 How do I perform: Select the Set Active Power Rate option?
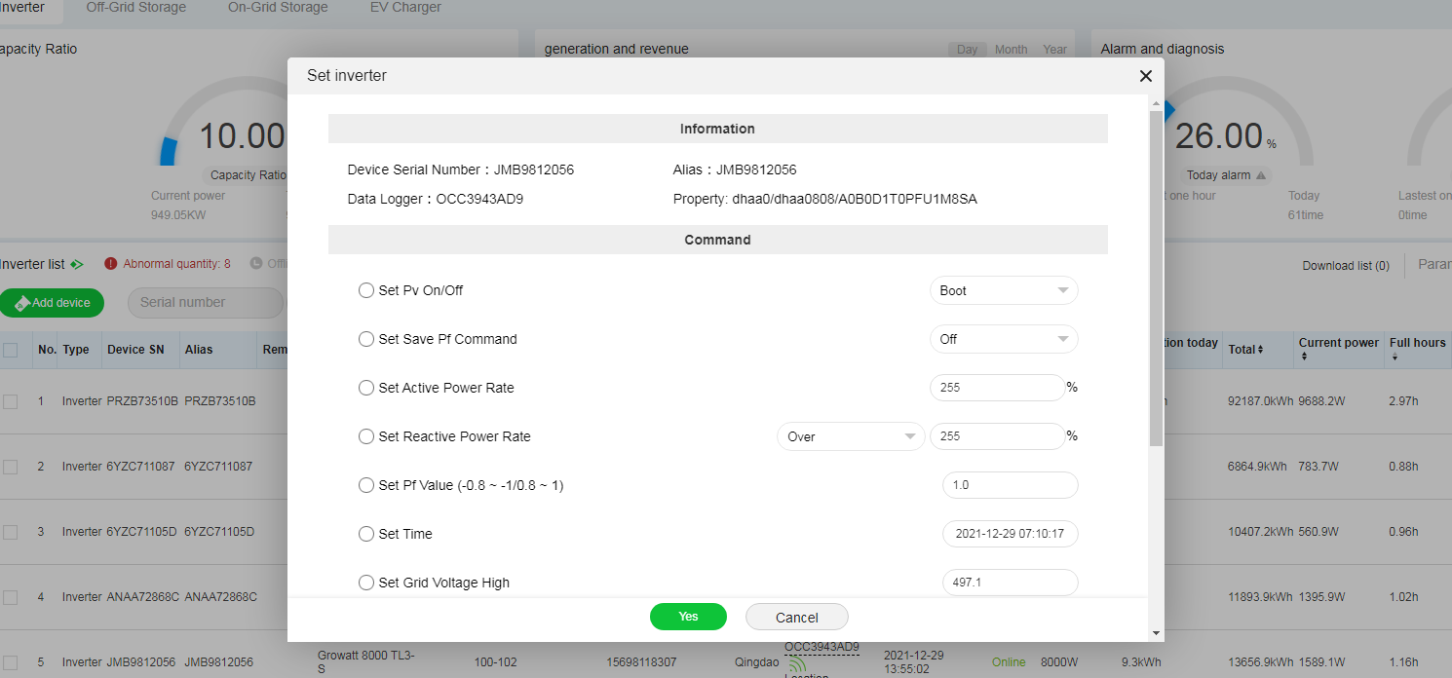point(366,388)
